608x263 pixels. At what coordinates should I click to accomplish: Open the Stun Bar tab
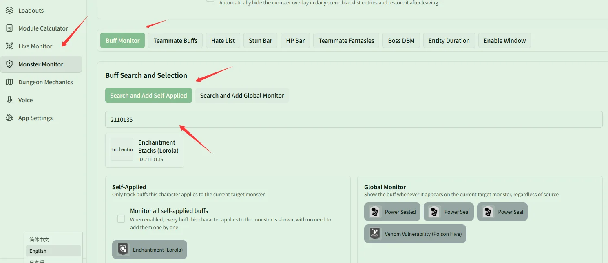click(261, 40)
